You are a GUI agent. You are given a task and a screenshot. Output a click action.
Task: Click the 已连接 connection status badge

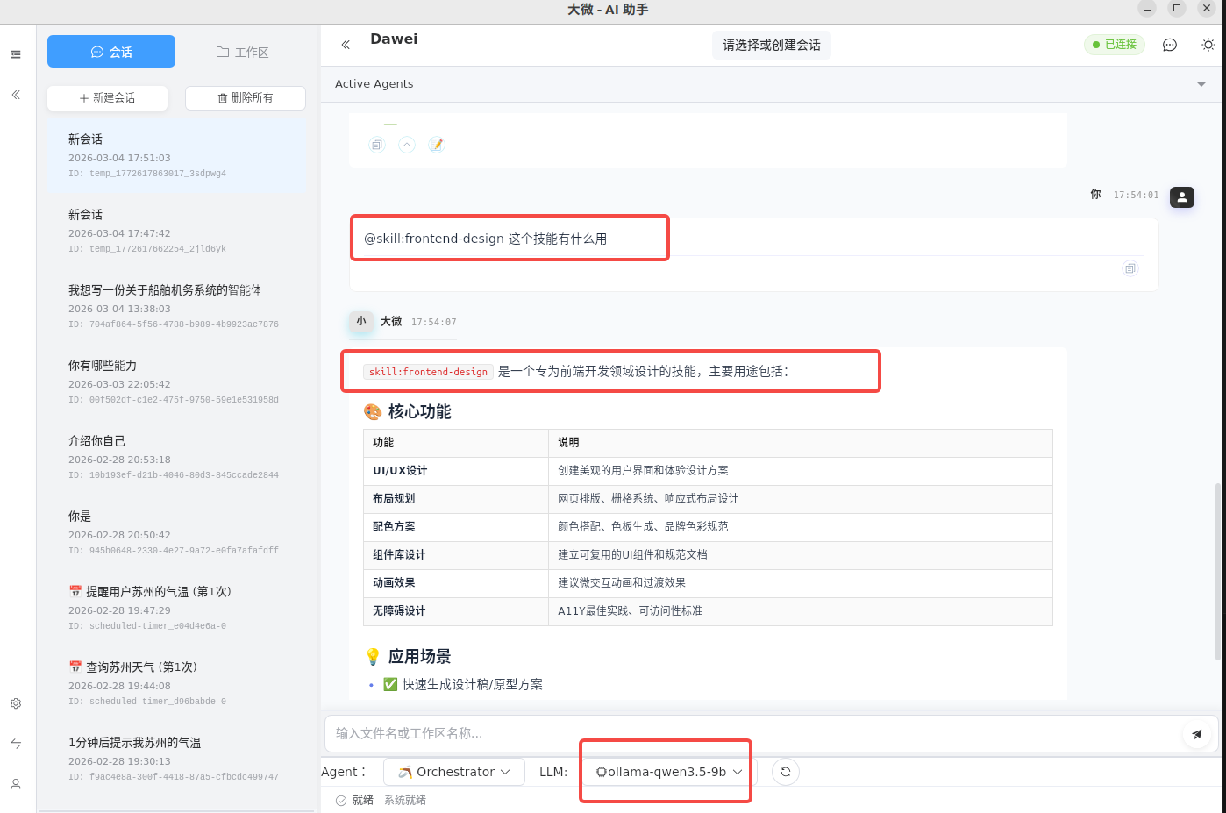click(x=1114, y=45)
